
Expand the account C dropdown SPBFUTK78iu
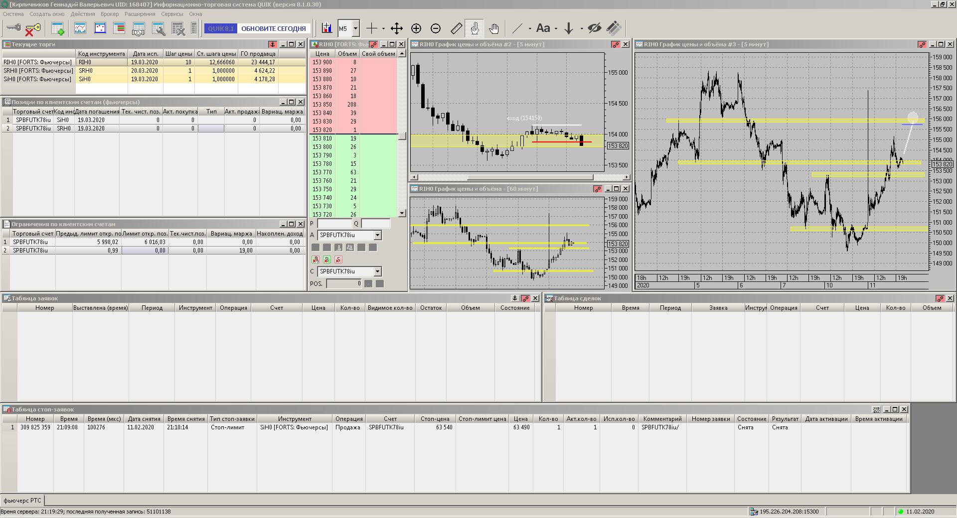pos(377,271)
